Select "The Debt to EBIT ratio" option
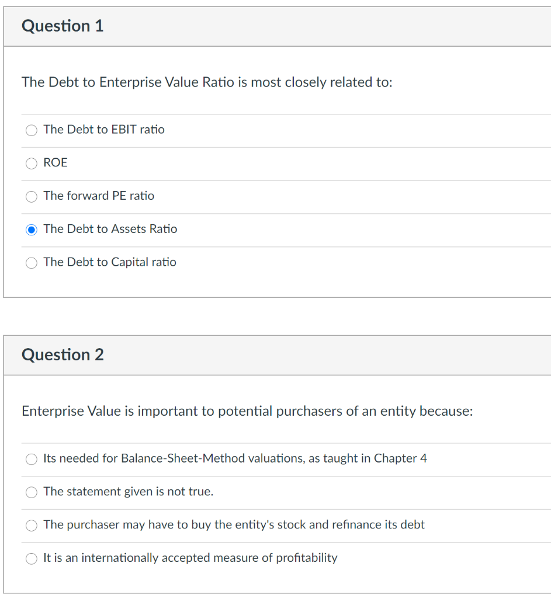The image size is (551, 598). [31, 130]
